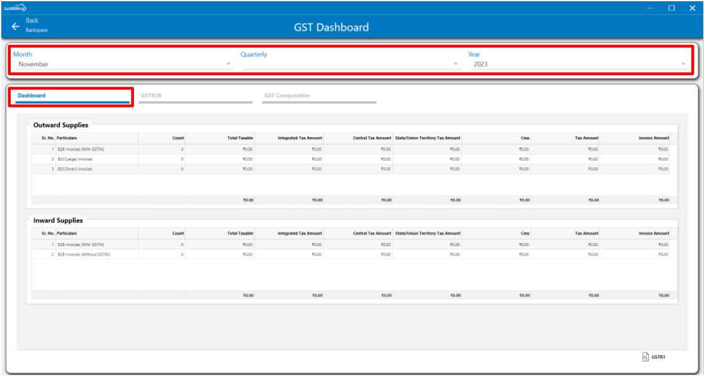705x377 pixels.
Task: Maximize the JustBilling window
Action: (671, 8)
